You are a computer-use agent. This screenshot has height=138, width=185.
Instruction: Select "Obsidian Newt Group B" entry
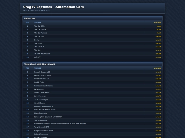44,106
